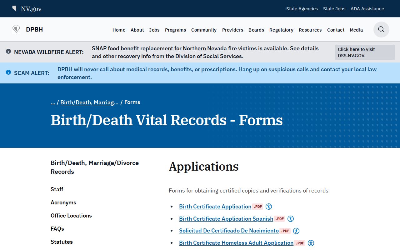The height and width of the screenshot is (250, 400).
Task: Open the Jobs menu item
Action: pos(154,30)
